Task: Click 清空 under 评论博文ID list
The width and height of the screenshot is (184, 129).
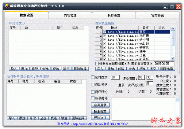Action: [x=67, y=69]
